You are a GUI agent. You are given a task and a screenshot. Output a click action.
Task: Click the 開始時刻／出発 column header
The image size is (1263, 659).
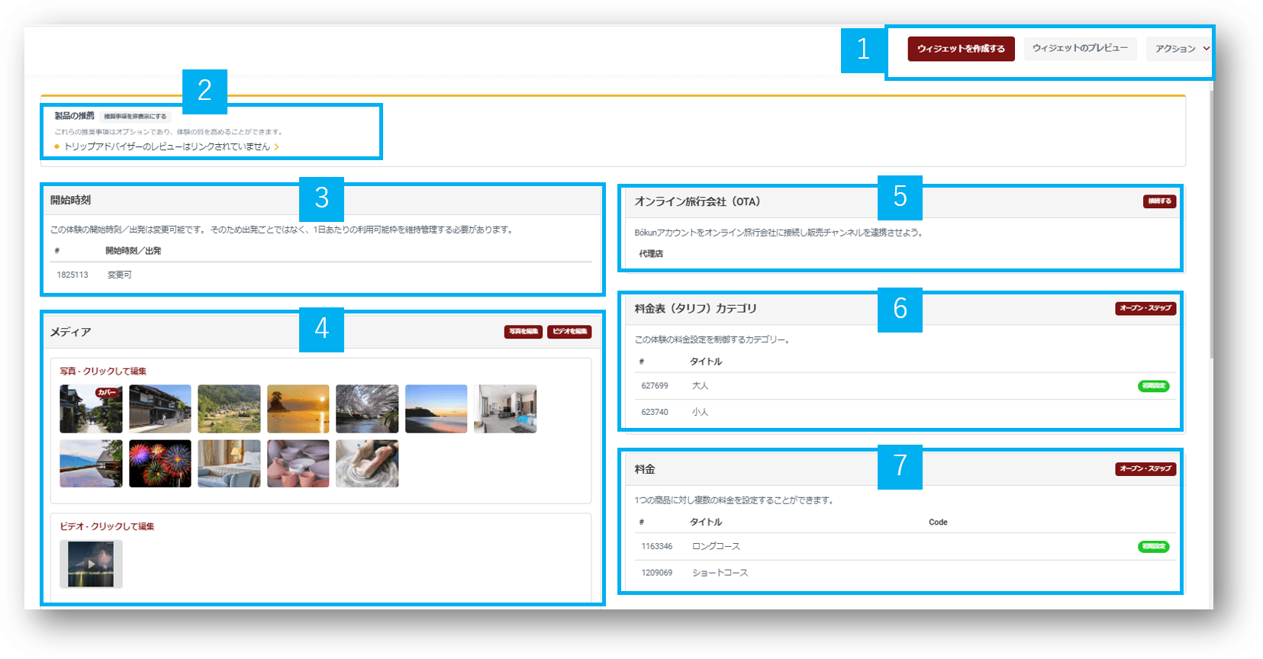[x=134, y=251]
